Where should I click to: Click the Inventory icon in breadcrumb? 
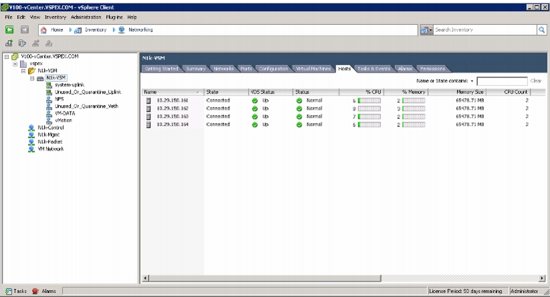[x=78, y=30]
